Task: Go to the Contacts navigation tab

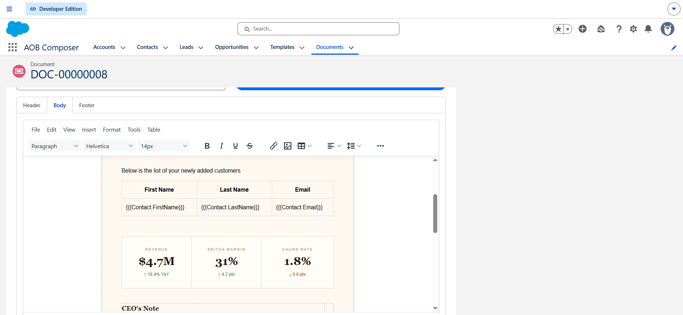Action: tap(148, 47)
